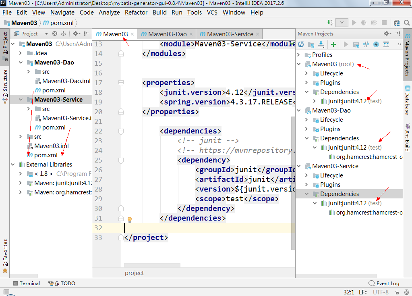412x296 pixels.
Task: Collapse Maven03-Dao folder in Project tree
Action: [21, 63]
